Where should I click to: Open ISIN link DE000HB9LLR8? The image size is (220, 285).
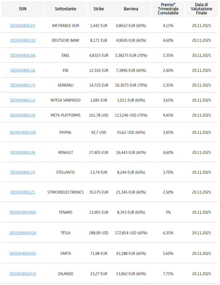click(23, 56)
